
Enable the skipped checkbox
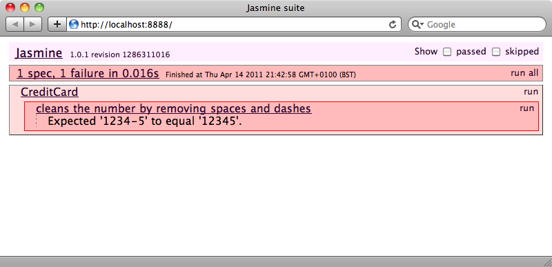coord(495,52)
